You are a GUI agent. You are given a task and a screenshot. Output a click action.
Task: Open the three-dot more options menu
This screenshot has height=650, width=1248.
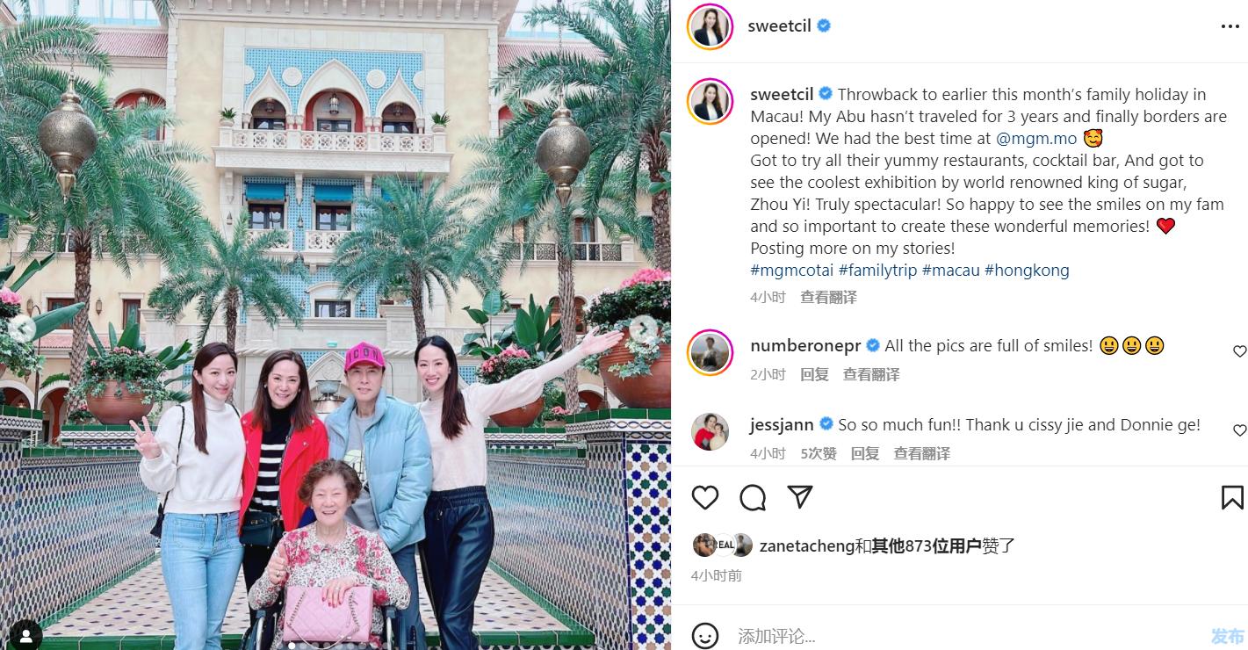point(1230,26)
